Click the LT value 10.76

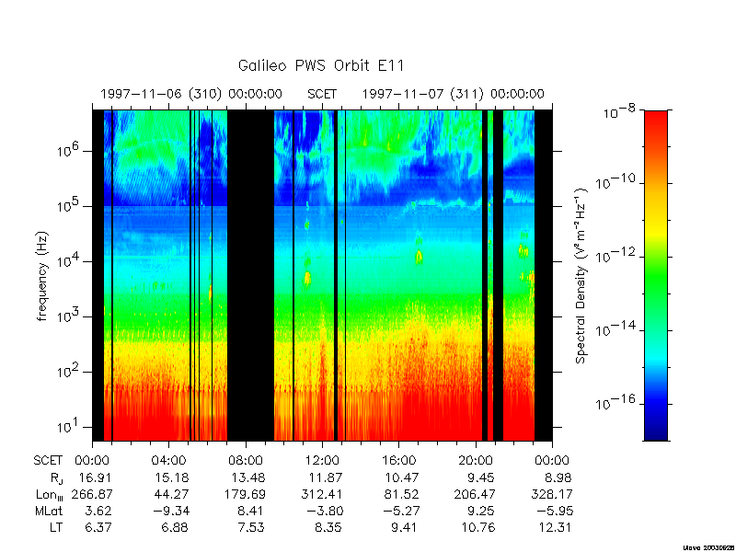(x=477, y=527)
